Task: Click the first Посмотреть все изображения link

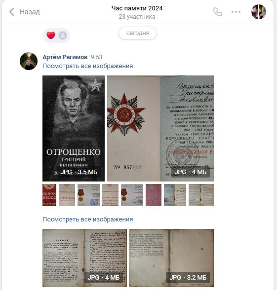Action: (88, 66)
